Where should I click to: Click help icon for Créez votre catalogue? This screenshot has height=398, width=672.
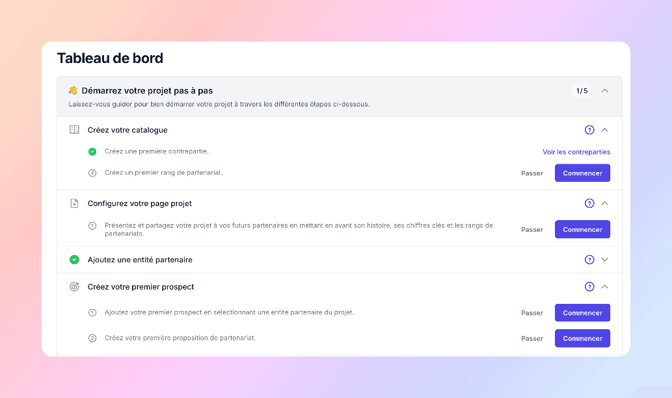pos(589,130)
